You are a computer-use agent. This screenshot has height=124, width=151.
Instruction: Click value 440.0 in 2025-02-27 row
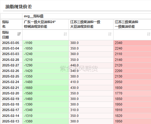pyautogui.click(x=74, y=65)
